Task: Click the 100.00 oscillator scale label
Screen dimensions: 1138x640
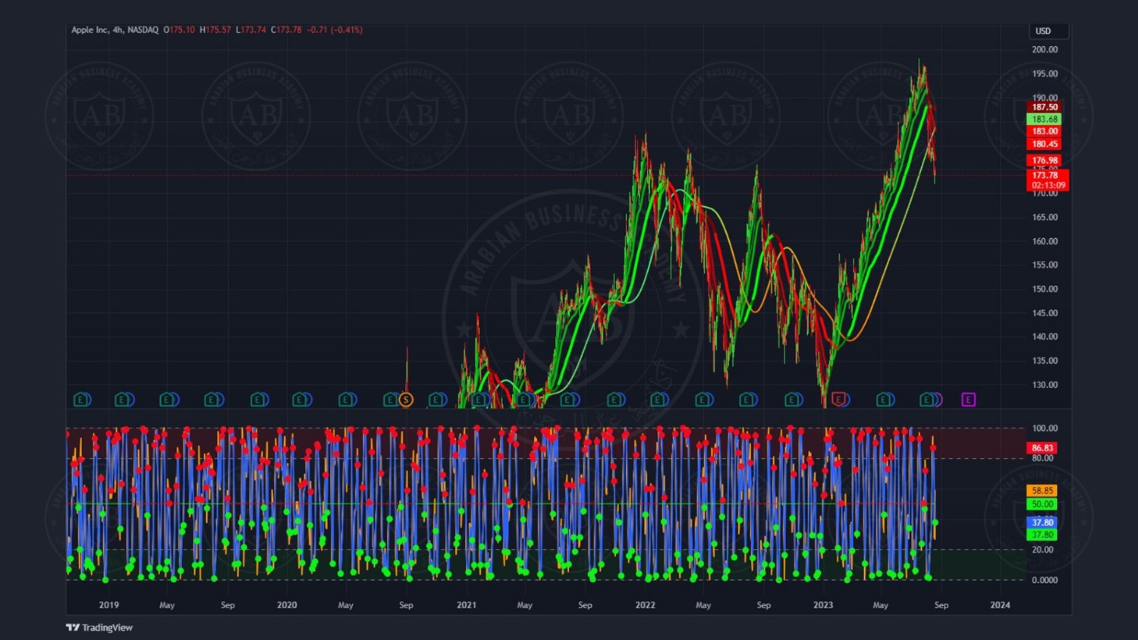Action: click(x=1045, y=428)
